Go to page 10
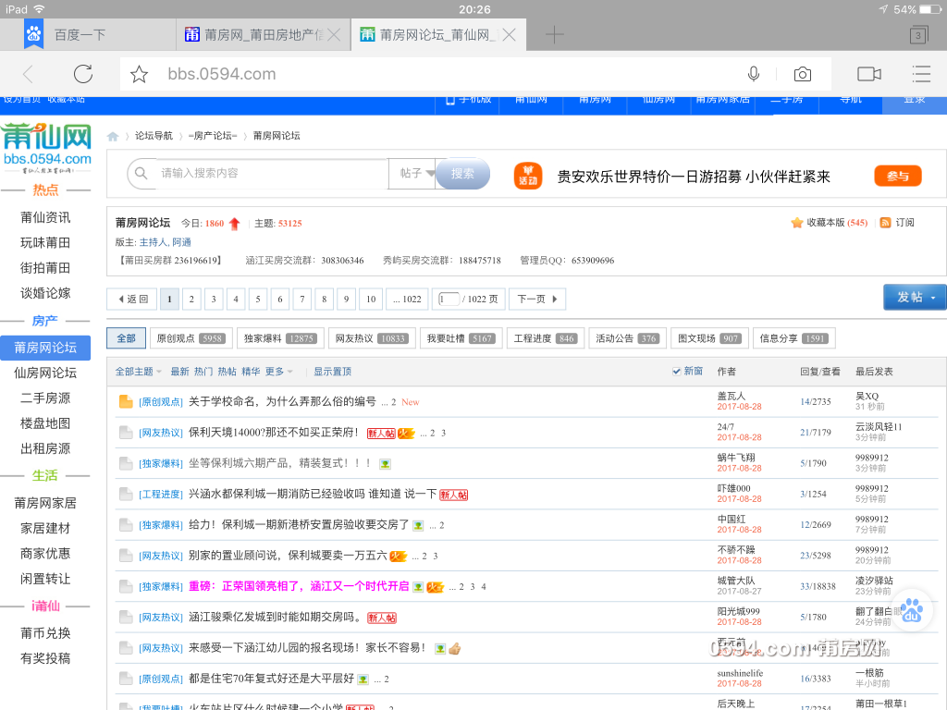This screenshot has width=947, height=710. [371, 299]
